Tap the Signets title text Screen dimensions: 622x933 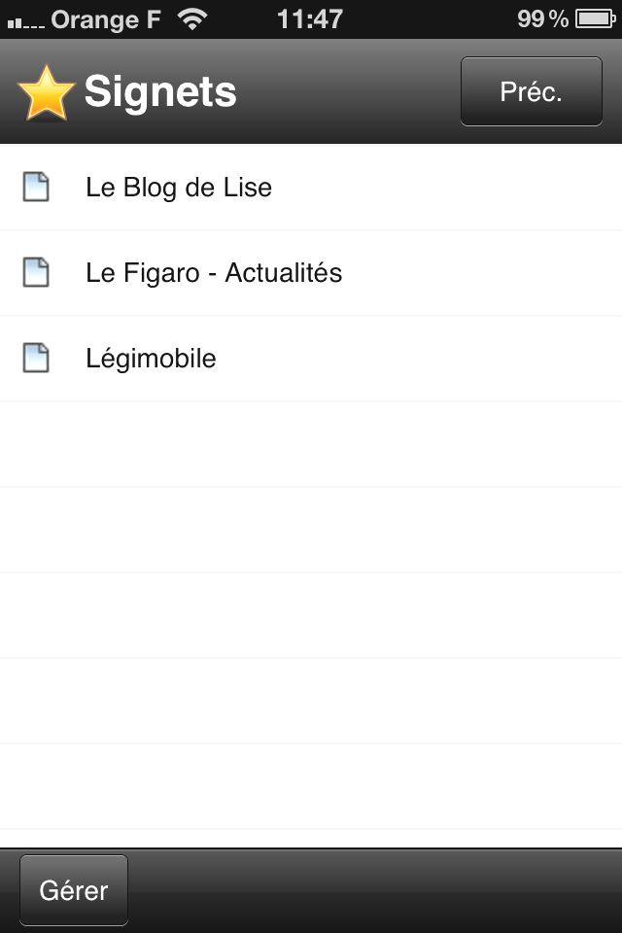tap(160, 92)
